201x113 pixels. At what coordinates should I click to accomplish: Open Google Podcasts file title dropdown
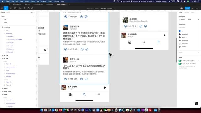(x=107, y=8)
